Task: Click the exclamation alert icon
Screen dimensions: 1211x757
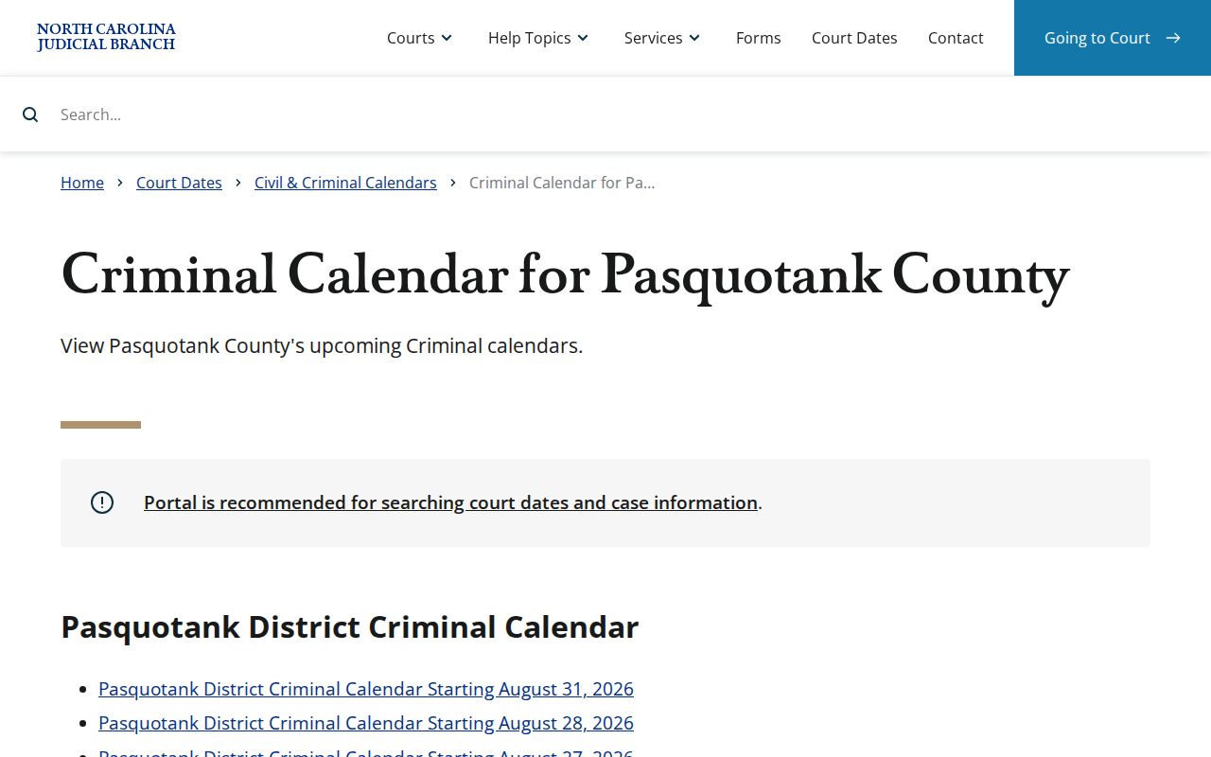Action: (102, 502)
